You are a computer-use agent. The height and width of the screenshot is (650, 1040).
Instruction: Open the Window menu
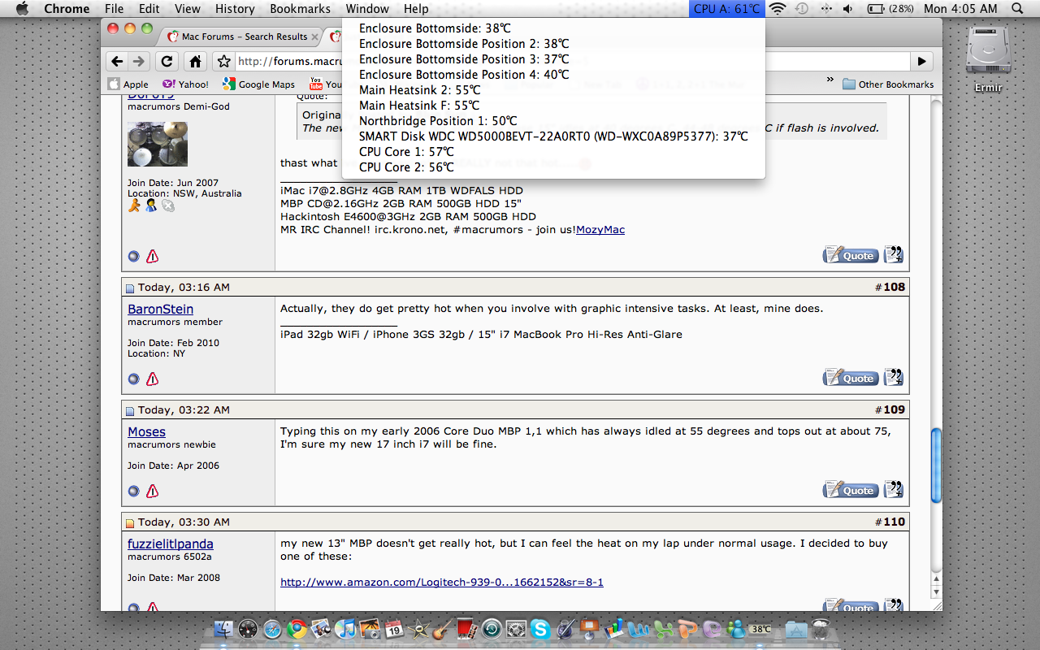(x=367, y=9)
